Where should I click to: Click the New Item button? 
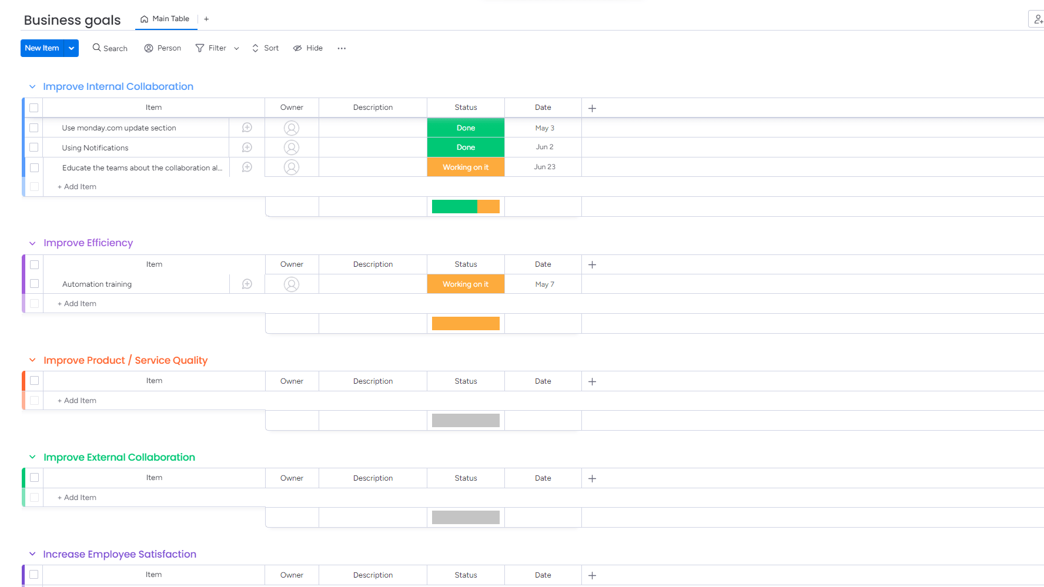[42, 48]
